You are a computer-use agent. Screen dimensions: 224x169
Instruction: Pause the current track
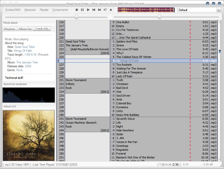click(82, 10)
